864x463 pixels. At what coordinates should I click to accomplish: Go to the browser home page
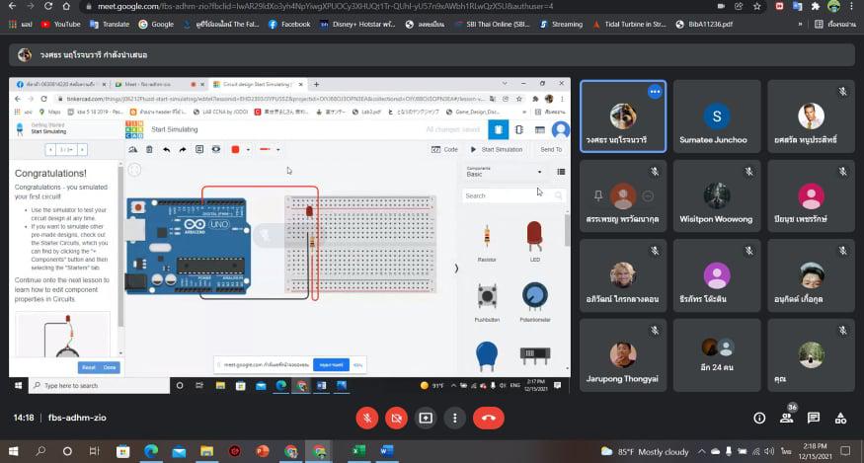[66, 7]
